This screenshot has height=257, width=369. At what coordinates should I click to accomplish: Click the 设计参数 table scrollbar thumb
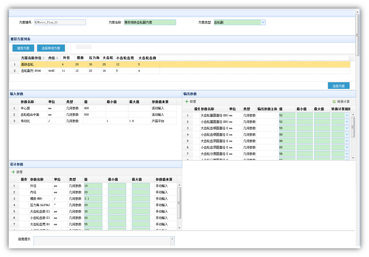tap(179, 203)
